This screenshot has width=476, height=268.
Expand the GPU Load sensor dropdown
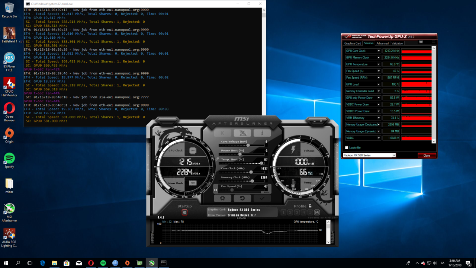(379, 84)
